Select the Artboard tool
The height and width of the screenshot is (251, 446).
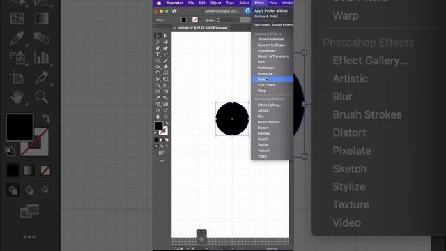(x=158, y=111)
